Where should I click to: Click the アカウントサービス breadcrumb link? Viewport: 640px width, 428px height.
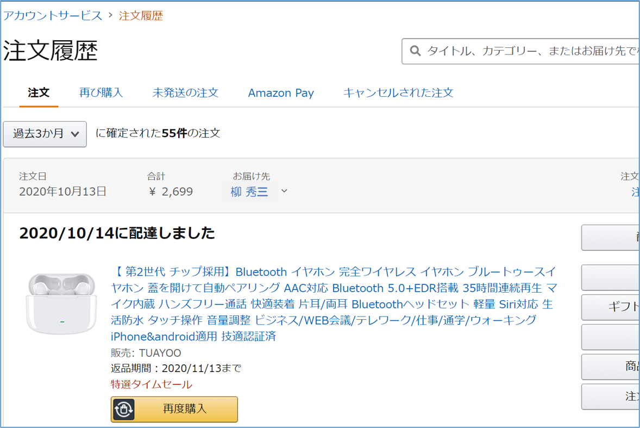pyautogui.click(x=53, y=16)
